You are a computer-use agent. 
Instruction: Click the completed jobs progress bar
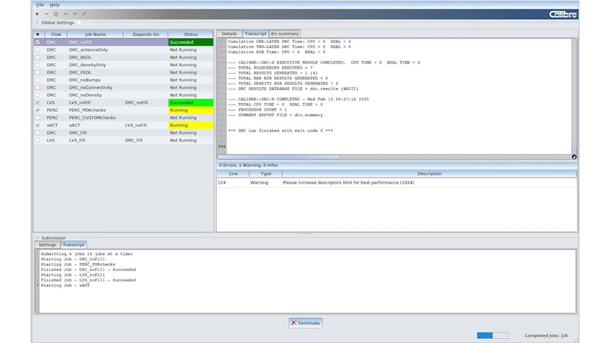pyautogui.click(x=492, y=336)
